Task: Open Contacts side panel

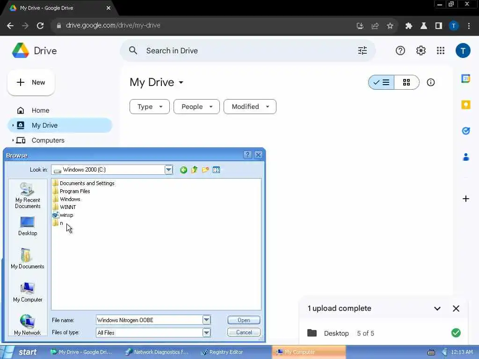Action: (x=465, y=157)
